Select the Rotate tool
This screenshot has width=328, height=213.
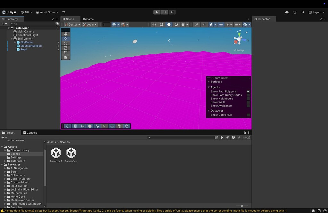pos(65,43)
